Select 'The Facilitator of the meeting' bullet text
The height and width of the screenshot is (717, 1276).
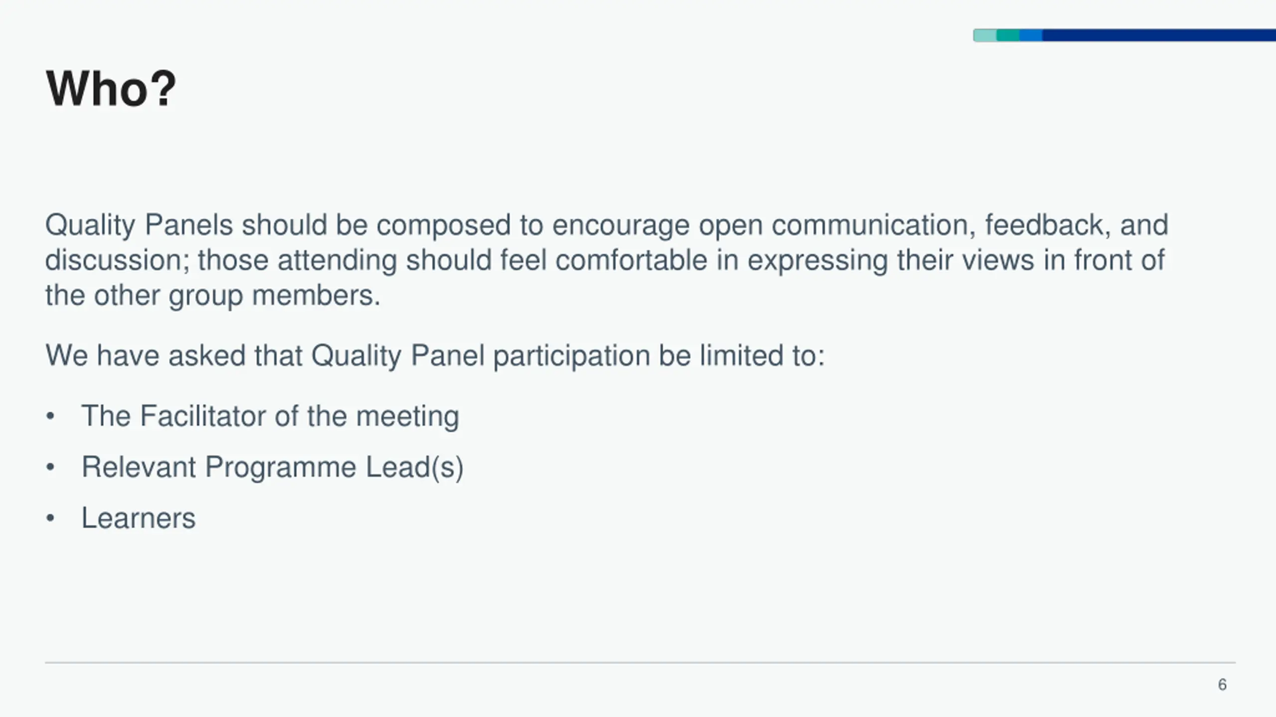[x=270, y=416]
